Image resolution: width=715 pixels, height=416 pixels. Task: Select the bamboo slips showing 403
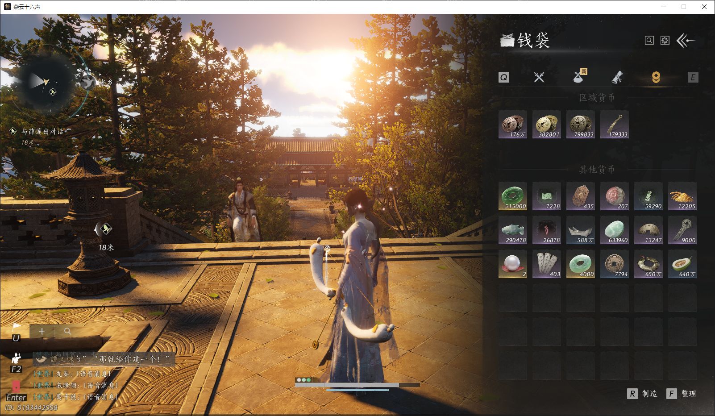coord(547,264)
